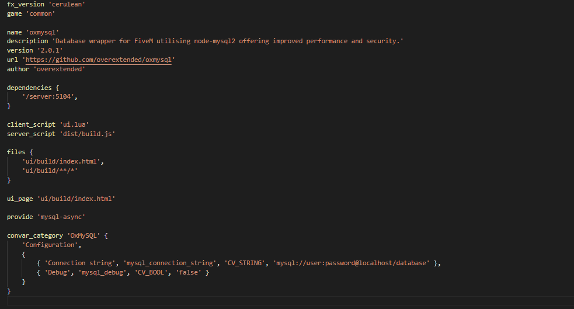Click the 'ui/build/**/*' glob entry
574x309 pixels.
click(x=50, y=171)
